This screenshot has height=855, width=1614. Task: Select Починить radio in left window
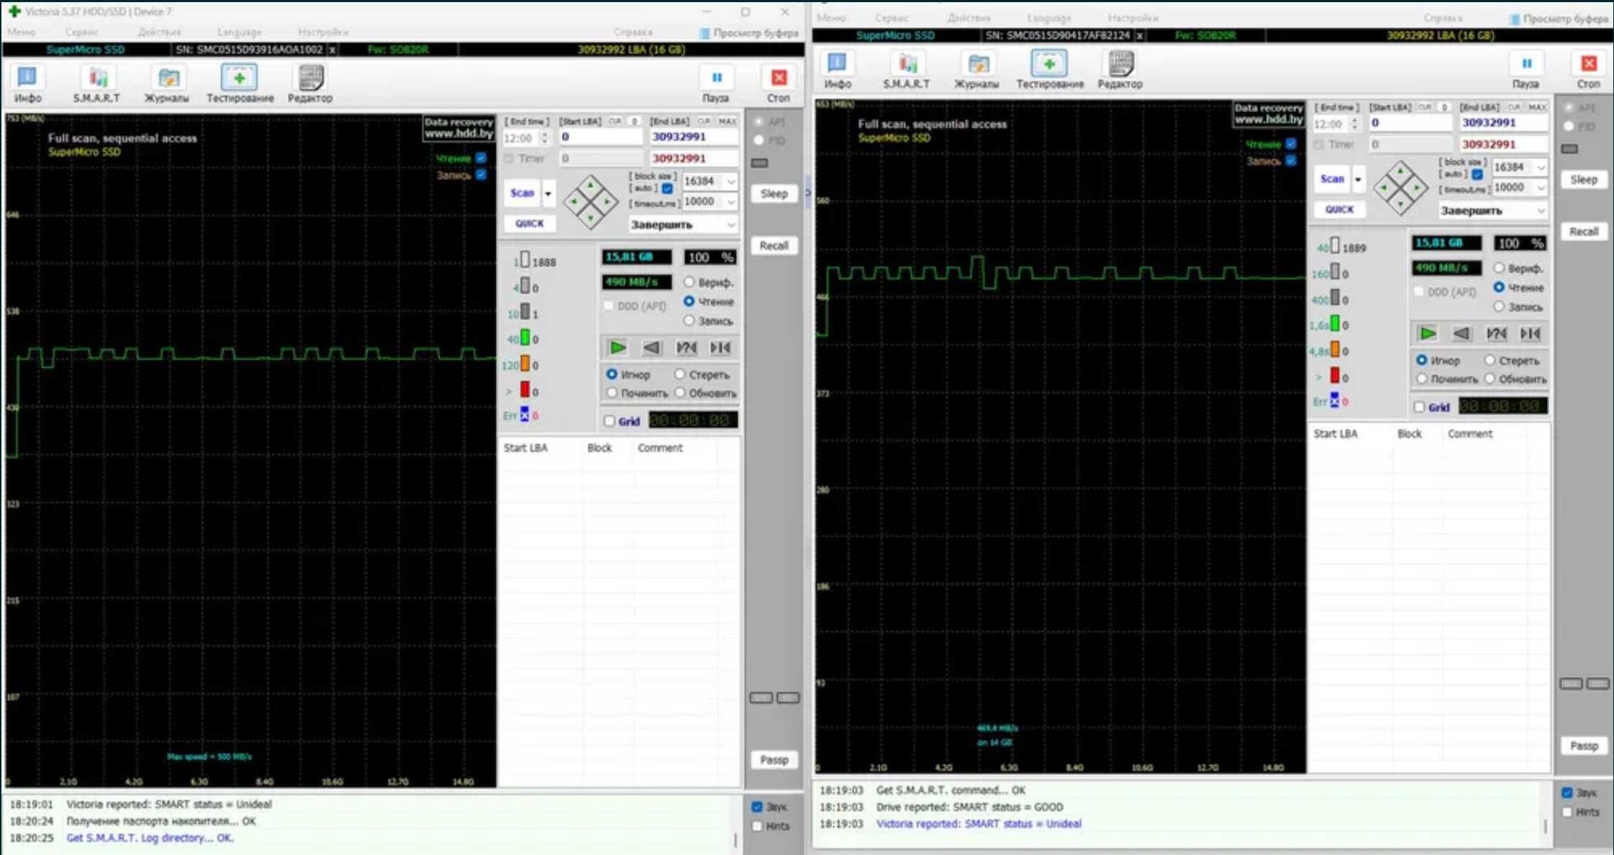[x=612, y=393]
